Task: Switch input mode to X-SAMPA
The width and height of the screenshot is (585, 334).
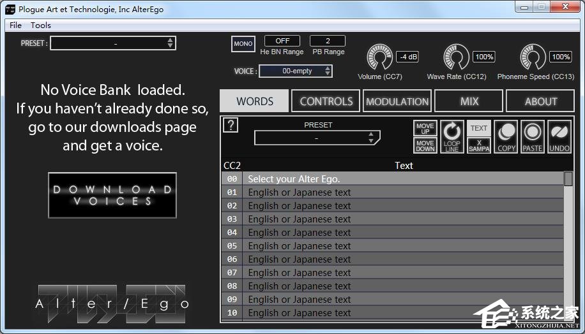Action: point(479,145)
